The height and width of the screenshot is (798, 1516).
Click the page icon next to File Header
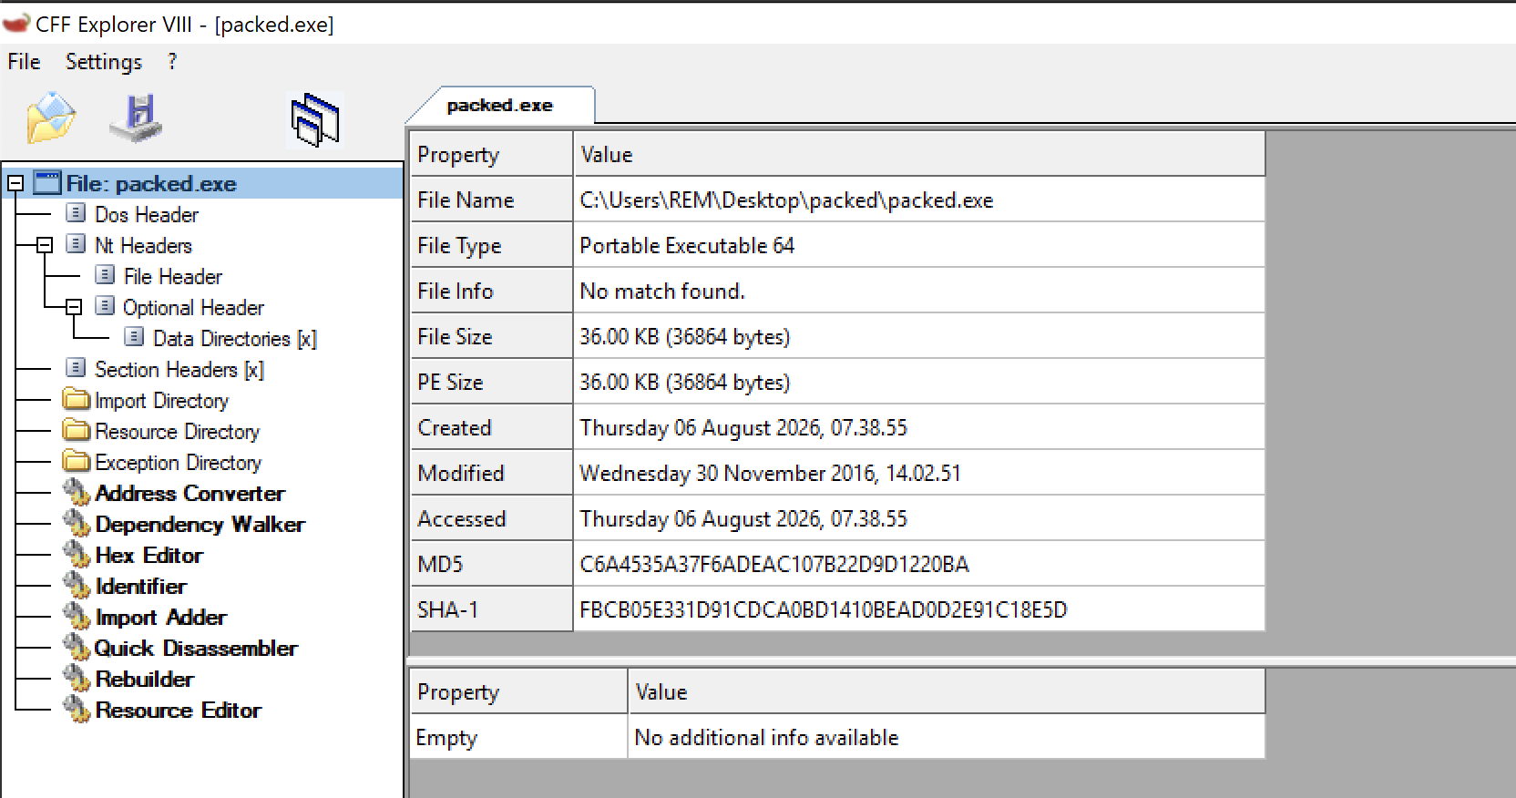106,275
